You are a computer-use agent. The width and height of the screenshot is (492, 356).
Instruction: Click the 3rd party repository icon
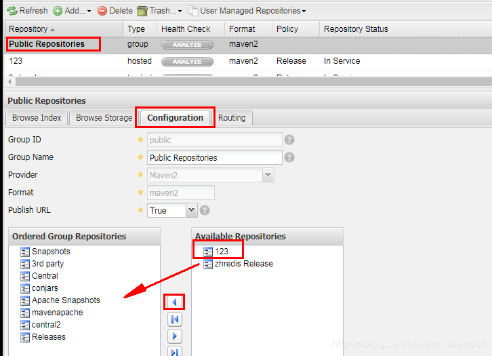click(x=25, y=264)
